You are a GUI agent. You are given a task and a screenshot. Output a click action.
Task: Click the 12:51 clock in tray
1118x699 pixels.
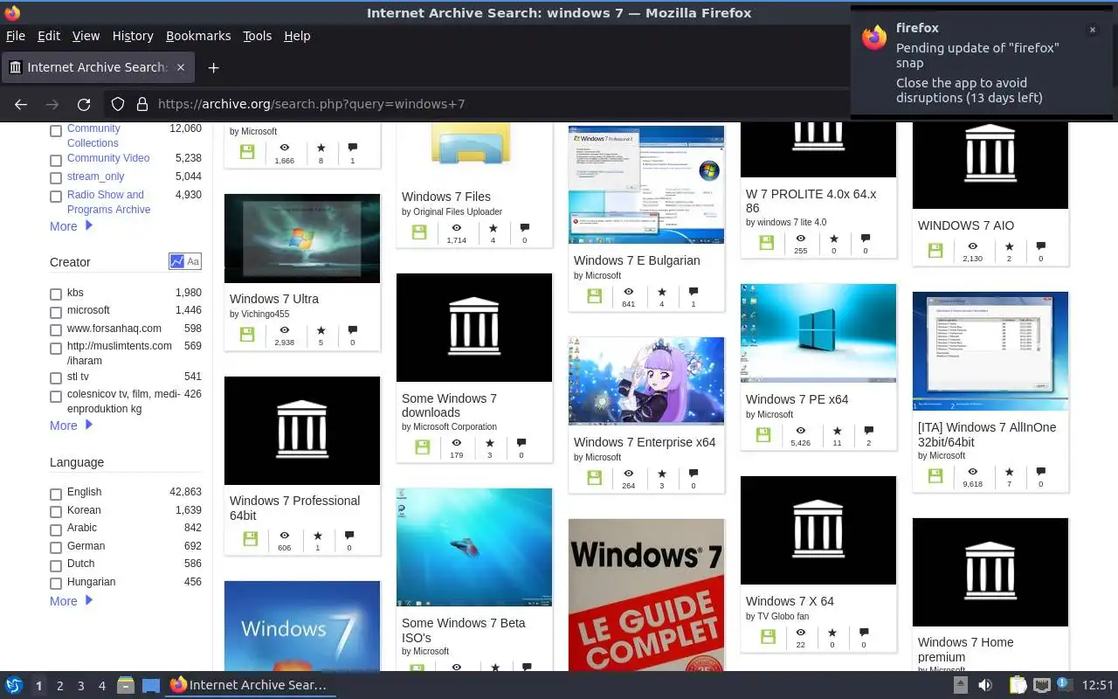click(1097, 686)
